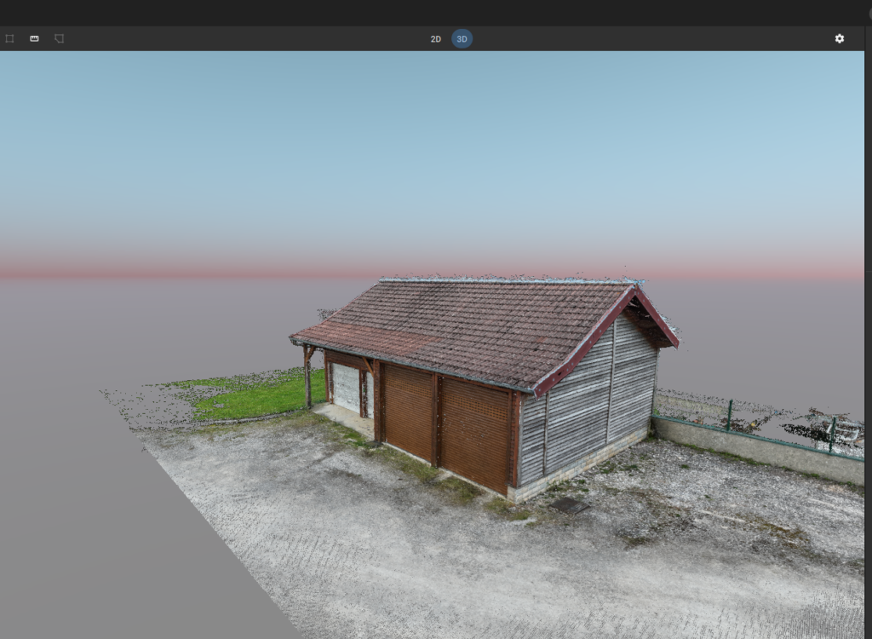Select the rectangle area tool icon

pos(9,38)
